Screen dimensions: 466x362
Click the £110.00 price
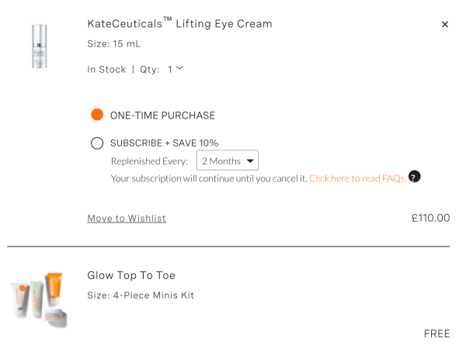430,218
